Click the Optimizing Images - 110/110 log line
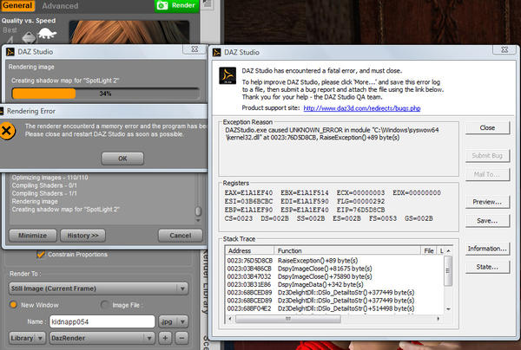 pos(49,178)
